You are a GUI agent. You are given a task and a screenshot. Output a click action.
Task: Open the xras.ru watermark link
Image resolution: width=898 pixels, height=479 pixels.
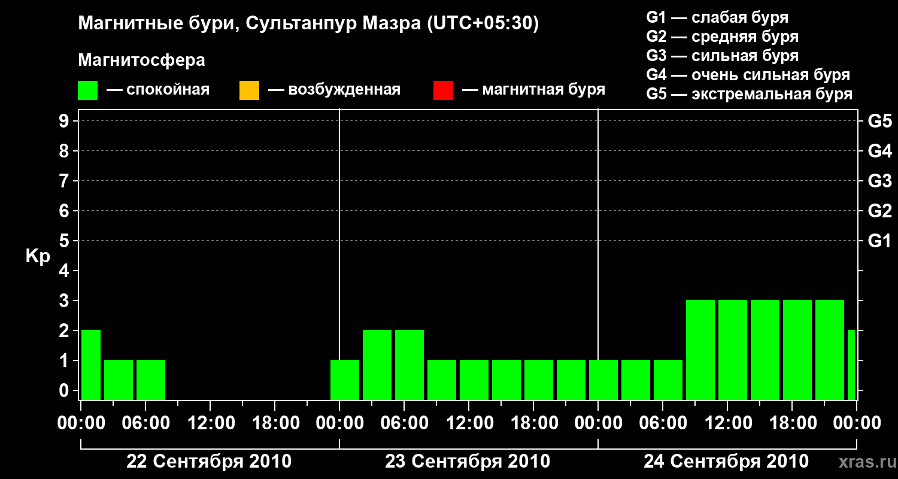click(865, 462)
